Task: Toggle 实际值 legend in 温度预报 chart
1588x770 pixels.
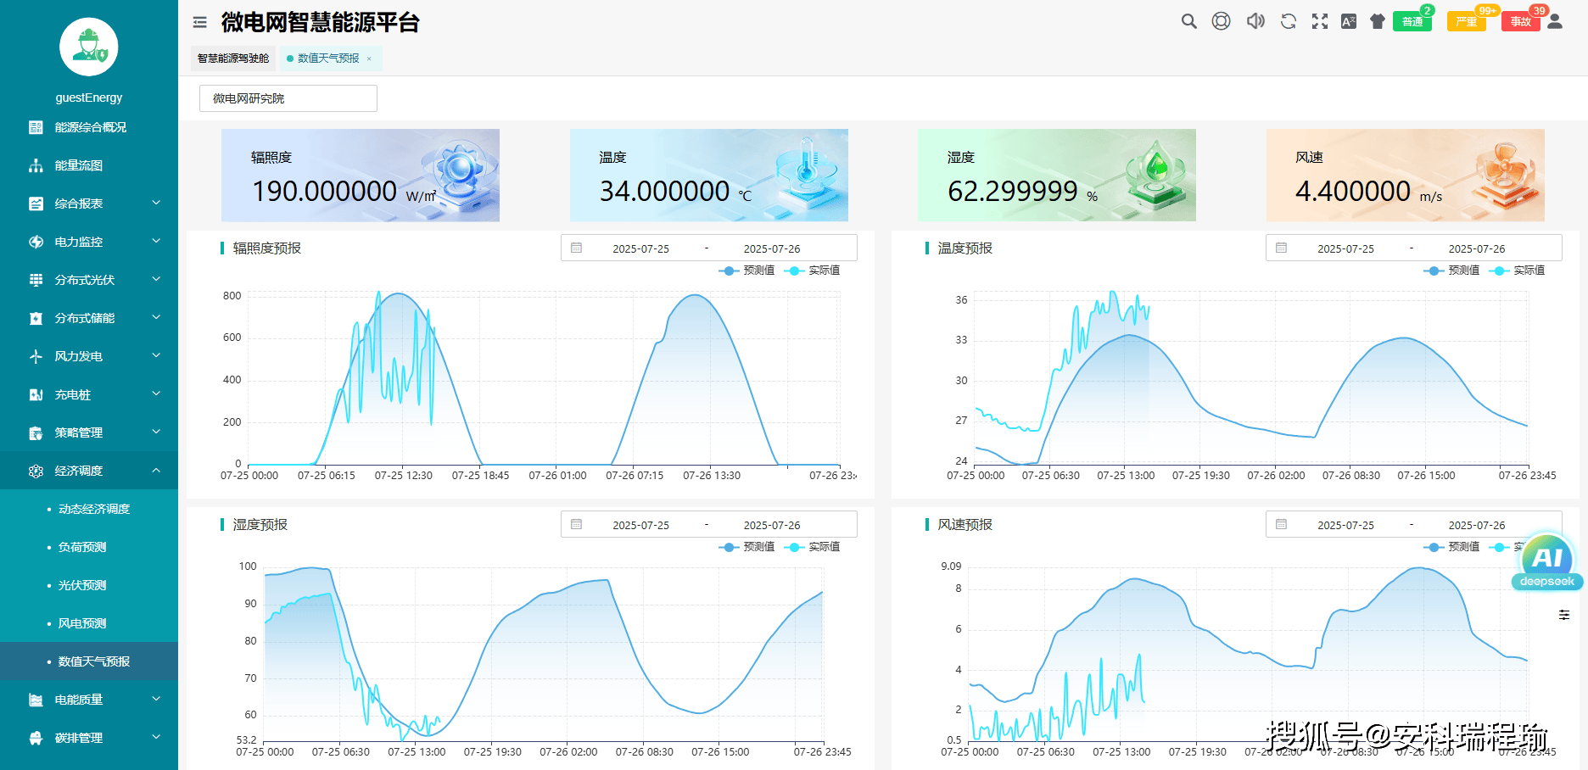Action: point(1517,271)
